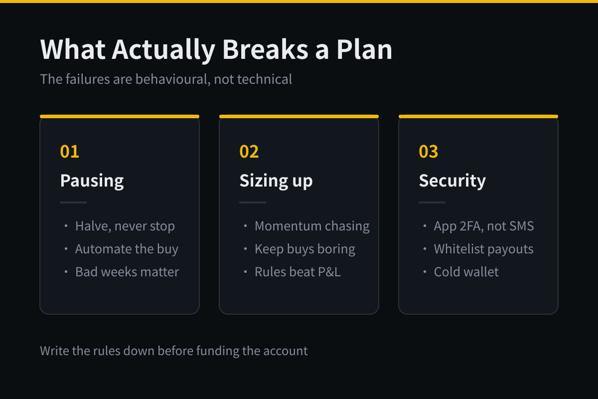Click the 01 number label
Image resolution: width=598 pixels, height=399 pixels.
tap(70, 152)
